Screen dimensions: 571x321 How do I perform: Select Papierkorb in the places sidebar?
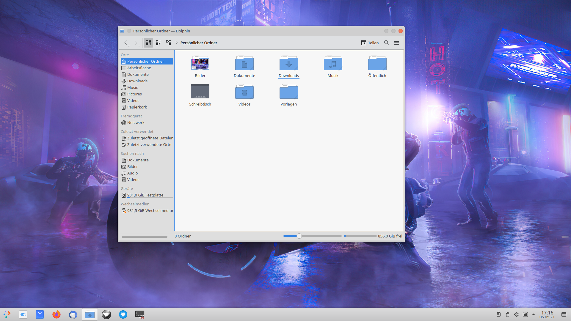[137, 107]
